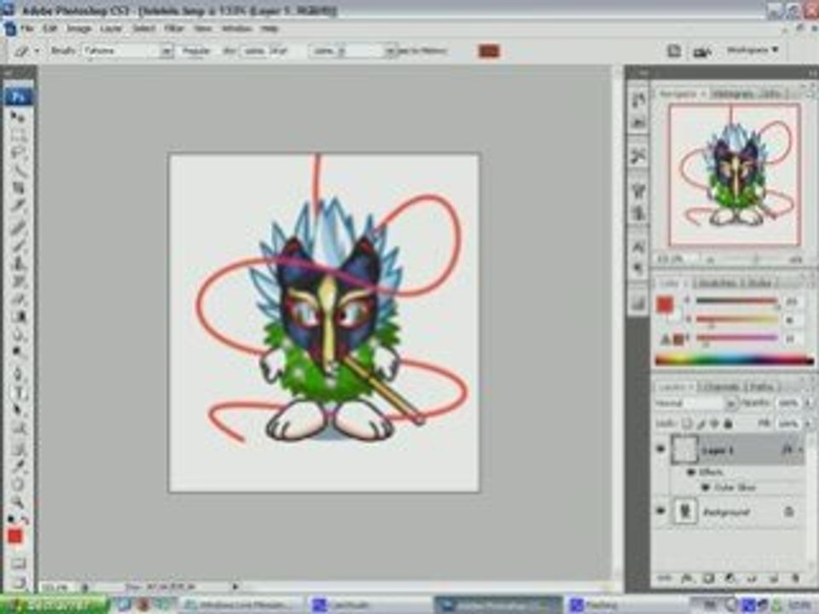Toggle the eye of the effect under Effects

click(x=706, y=487)
